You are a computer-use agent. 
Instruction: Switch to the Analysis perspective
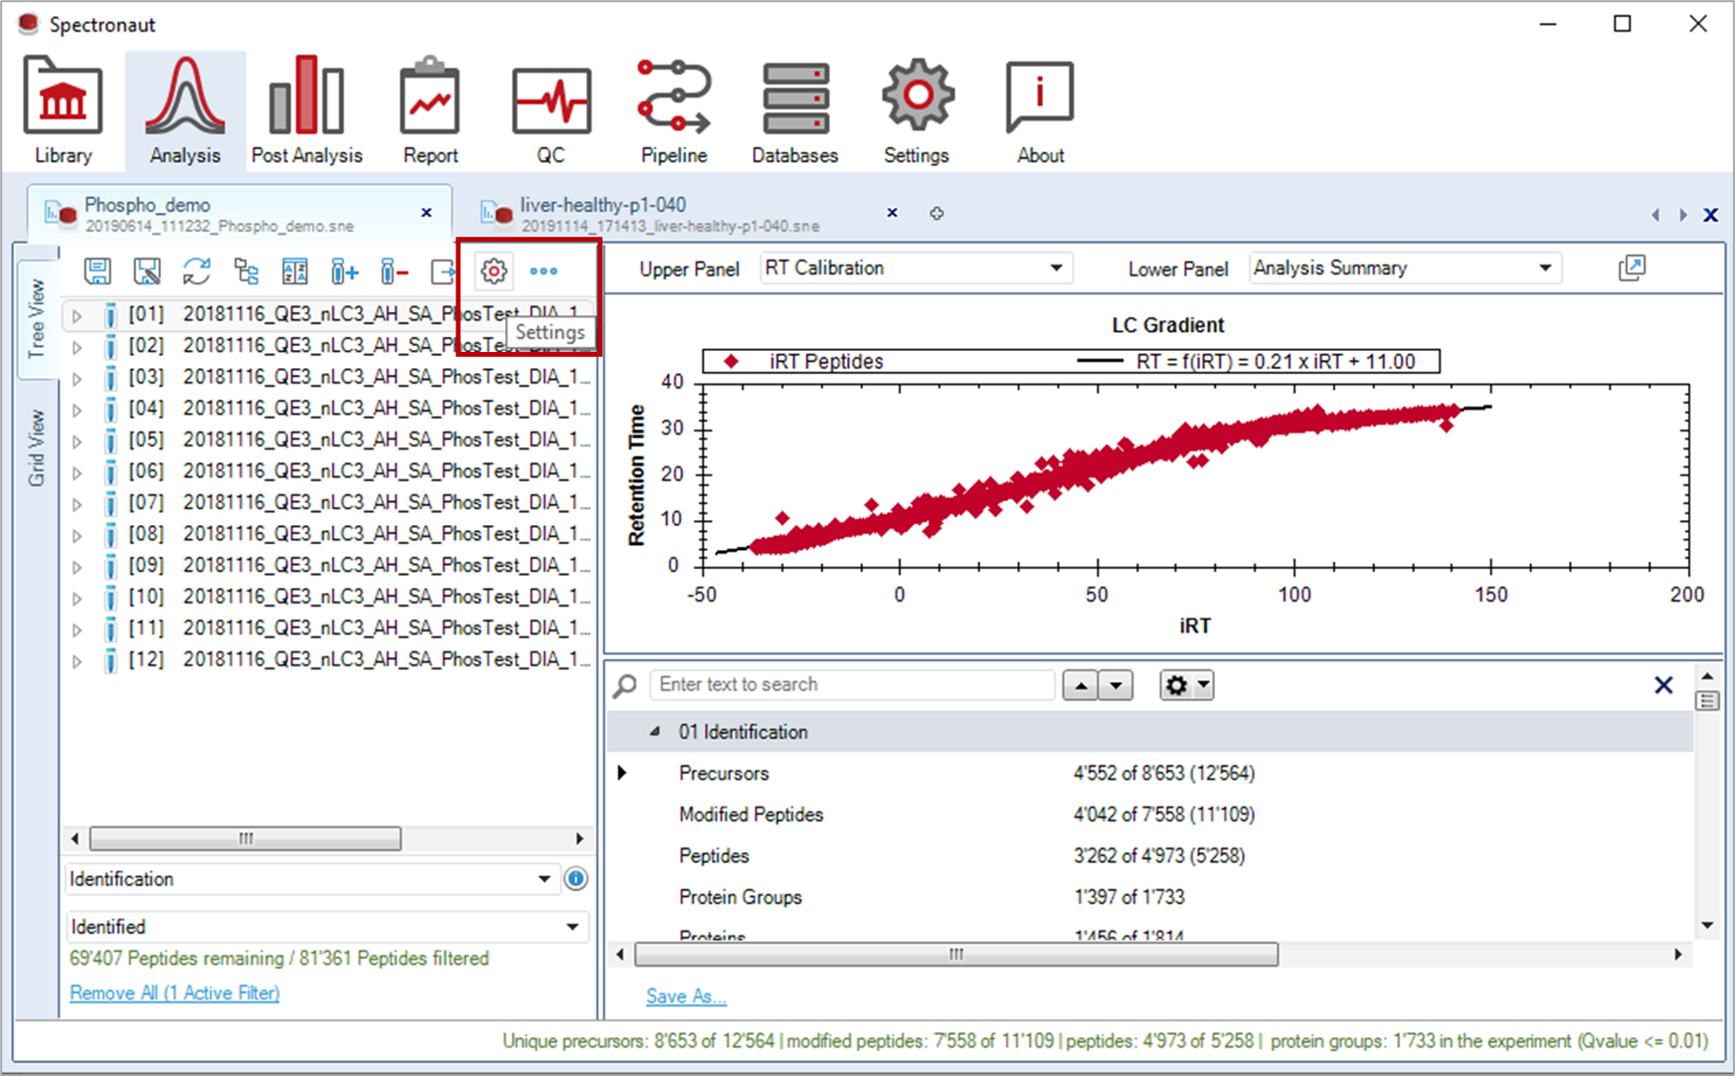pyautogui.click(x=185, y=110)
